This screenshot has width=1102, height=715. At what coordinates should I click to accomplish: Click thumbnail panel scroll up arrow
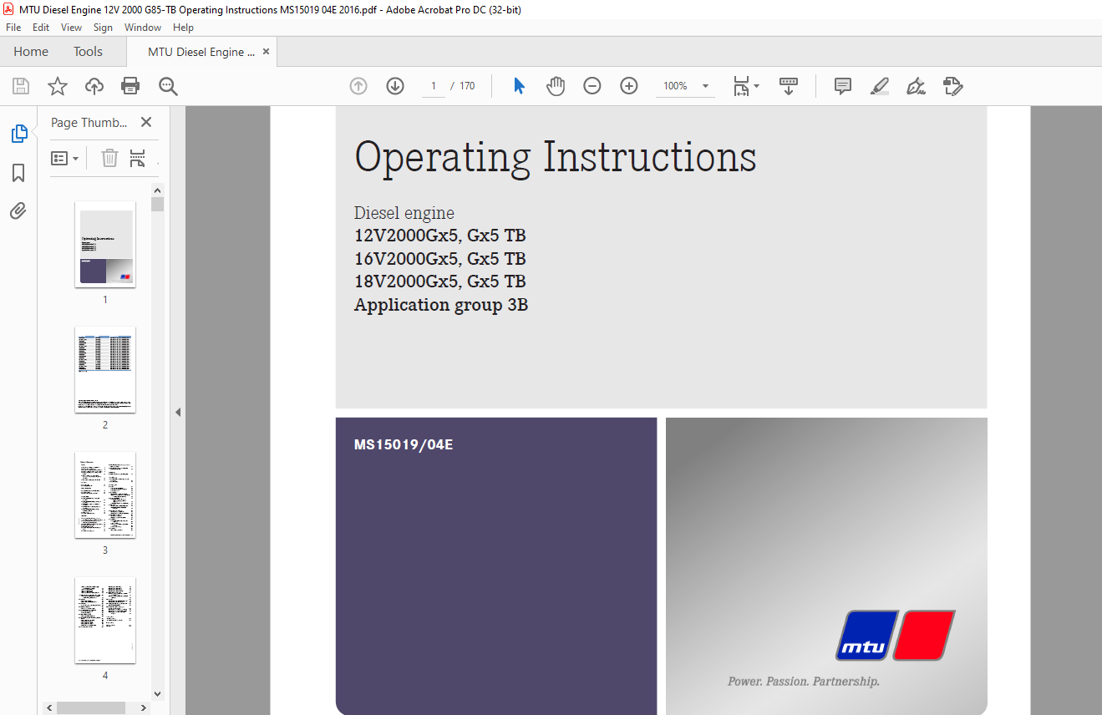point(158,190)
